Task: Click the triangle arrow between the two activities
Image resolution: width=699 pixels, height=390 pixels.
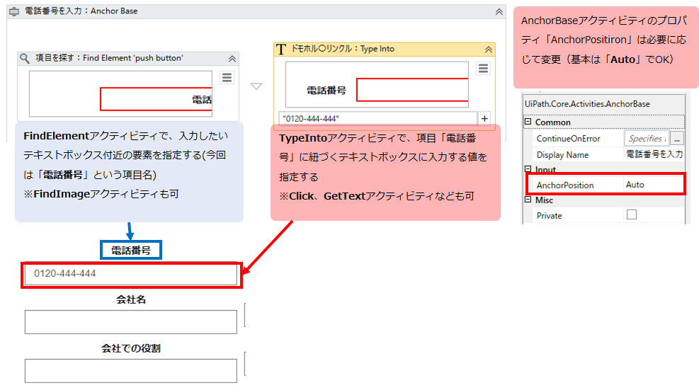Action: point(256,86)
